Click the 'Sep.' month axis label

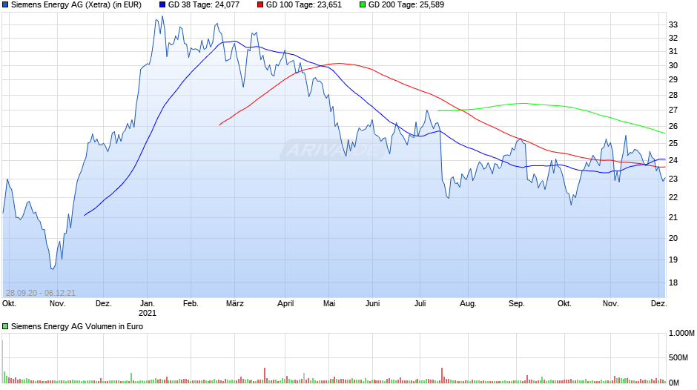(x=516, y=304)
